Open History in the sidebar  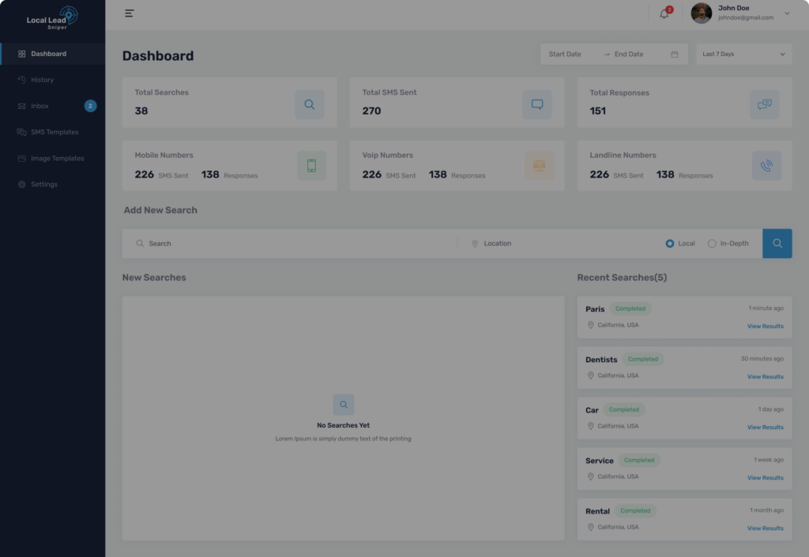(x=42, y=80)
